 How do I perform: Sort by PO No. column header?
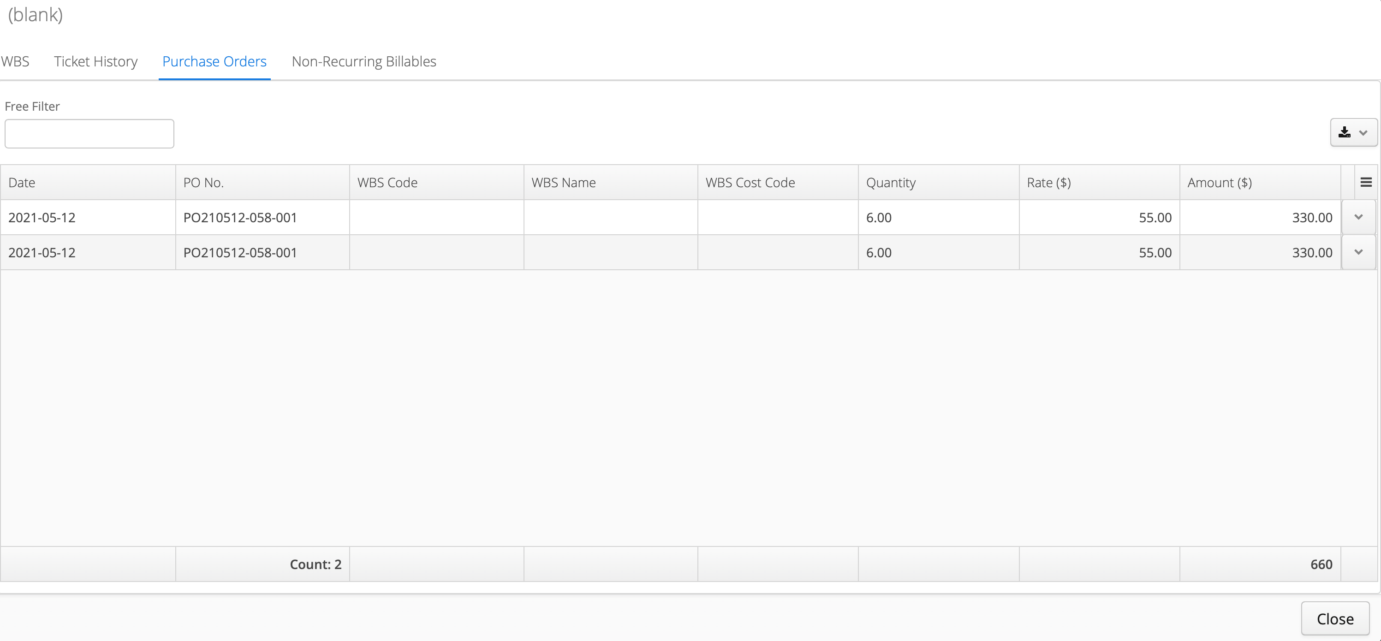[263, 182]
